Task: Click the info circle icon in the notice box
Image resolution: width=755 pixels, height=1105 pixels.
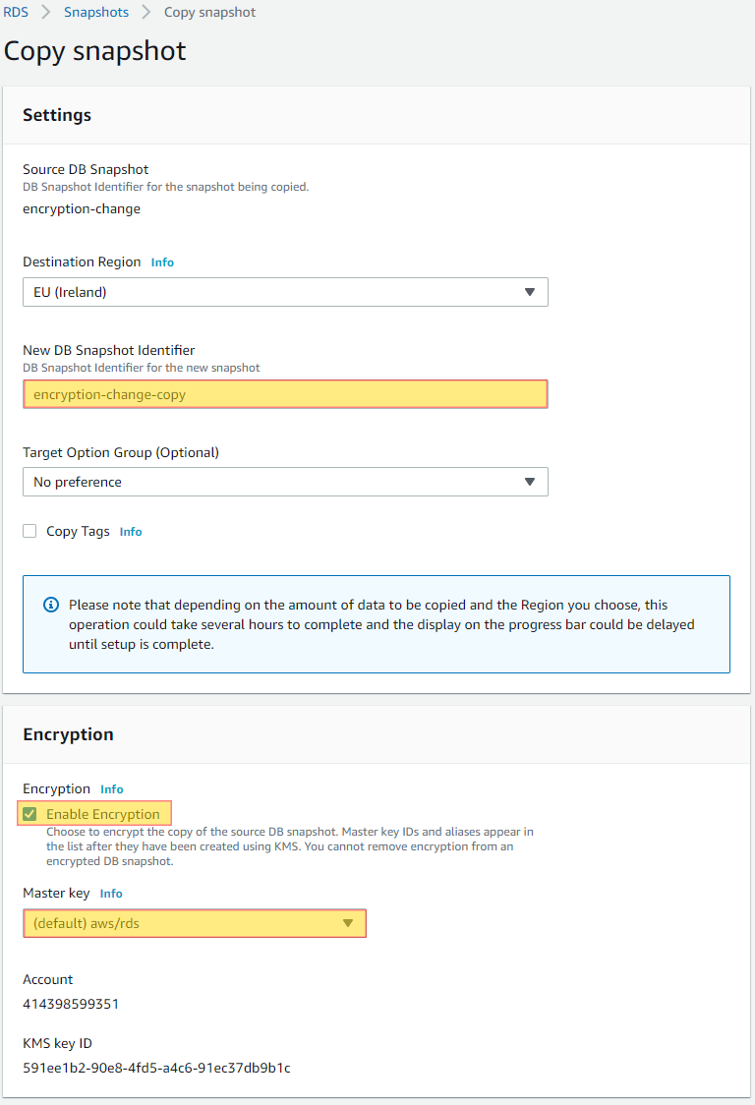Action: [x=51, y=605]
